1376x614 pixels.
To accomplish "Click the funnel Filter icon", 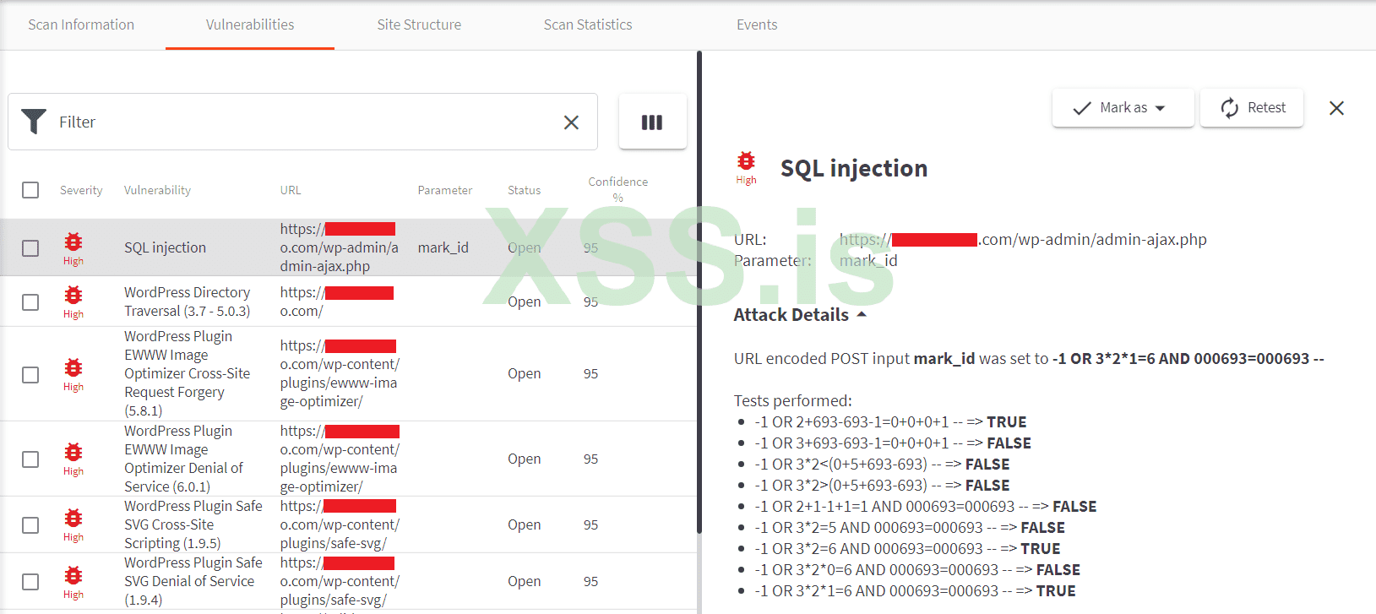I will [34, 122].
